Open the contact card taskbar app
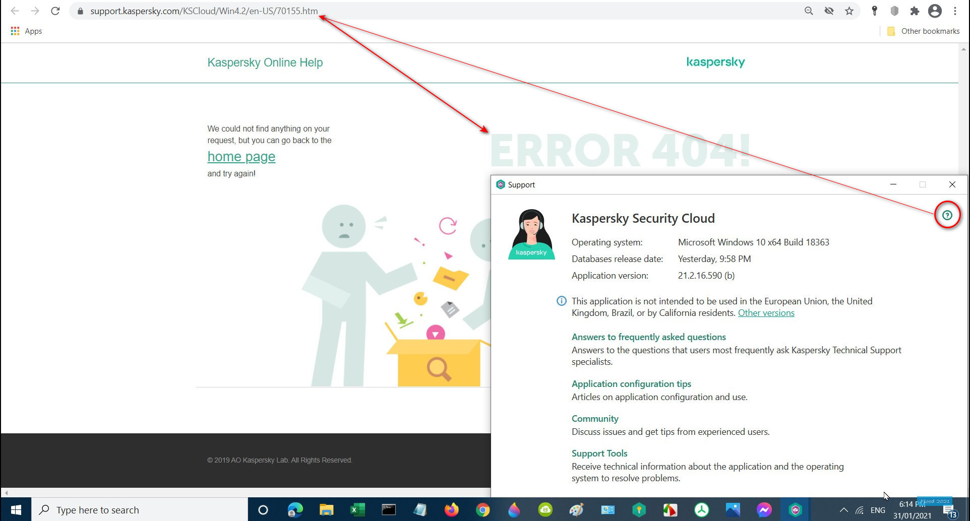Viewport: 970px width, 521px height. pyautogui.click(x=608, y=510)
